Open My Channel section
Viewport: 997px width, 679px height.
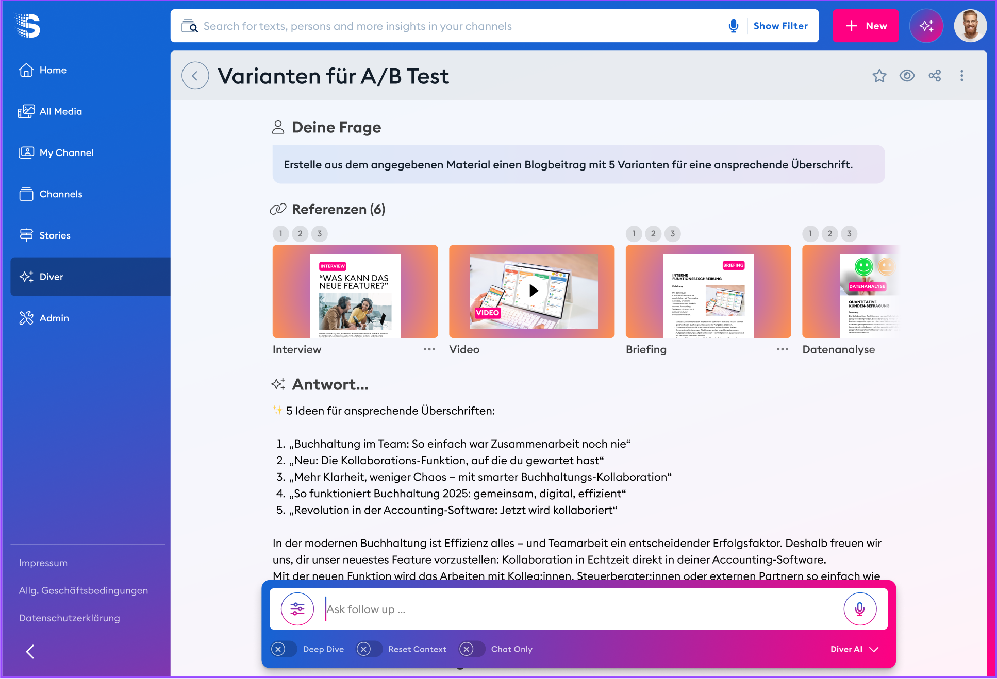tap(56, 152)
